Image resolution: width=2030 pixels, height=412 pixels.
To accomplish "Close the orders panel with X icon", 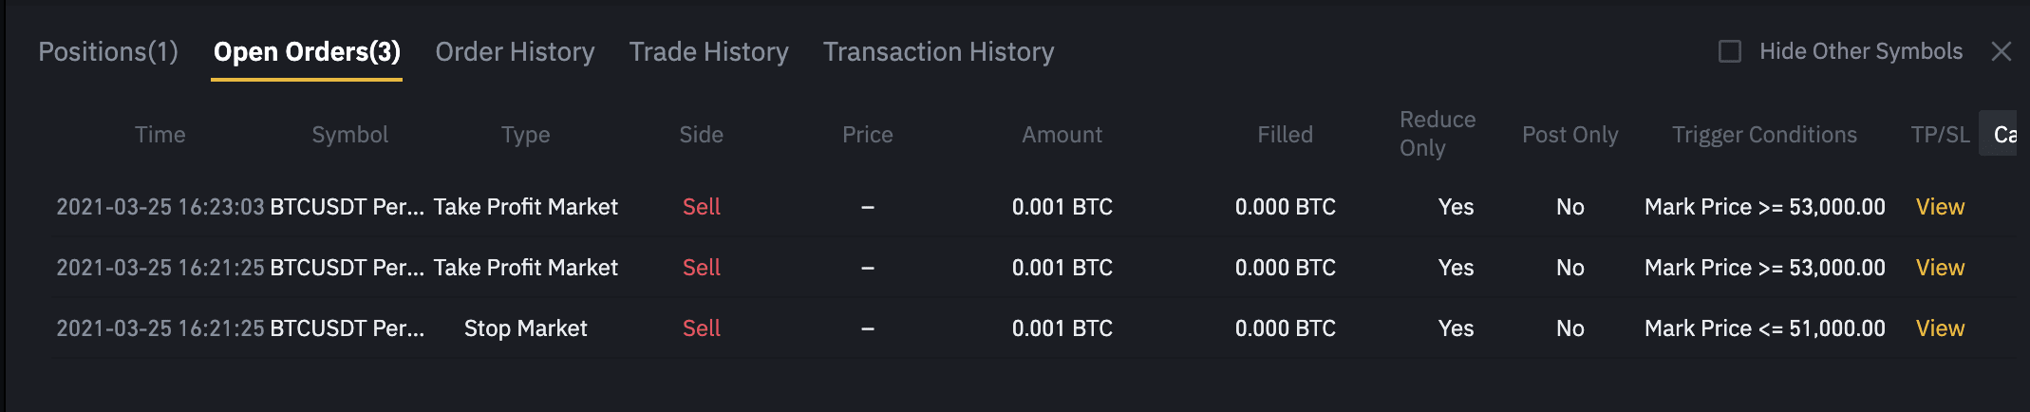I will (x=2001, y=51).
